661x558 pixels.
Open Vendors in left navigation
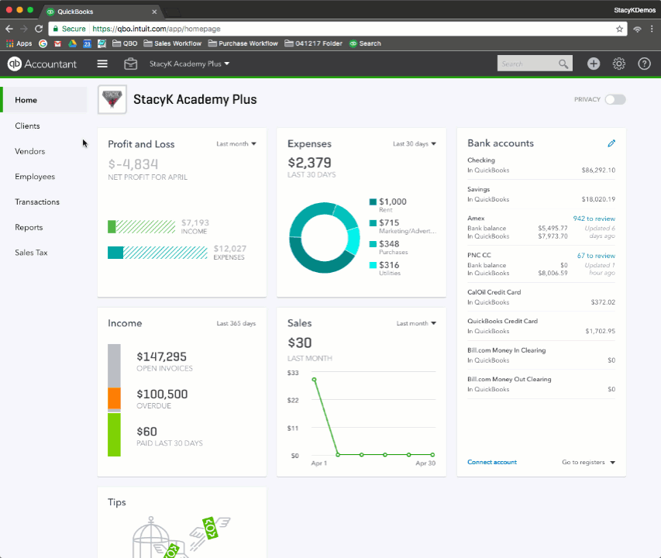30,151
